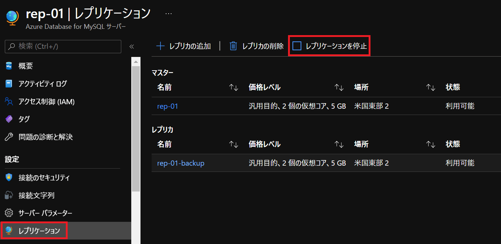Click the 設定 section label in sidebar

tap(12, 159)
